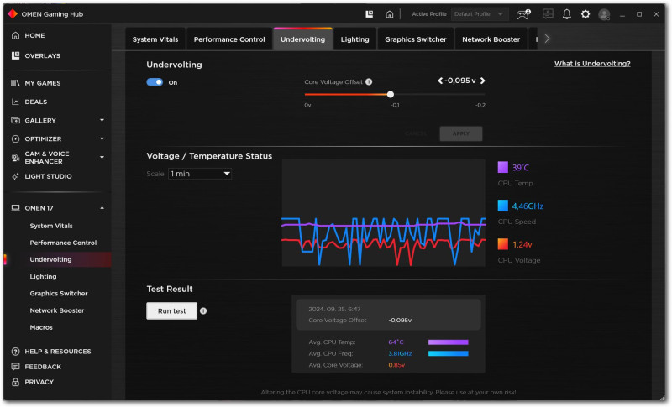Click the voltage temperature graph
Image resolution: width=672 pixels, height=407 pixels.
384,212
